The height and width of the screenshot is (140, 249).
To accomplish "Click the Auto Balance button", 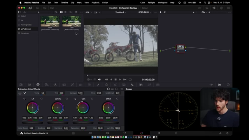I will click(x=20, y=93).
